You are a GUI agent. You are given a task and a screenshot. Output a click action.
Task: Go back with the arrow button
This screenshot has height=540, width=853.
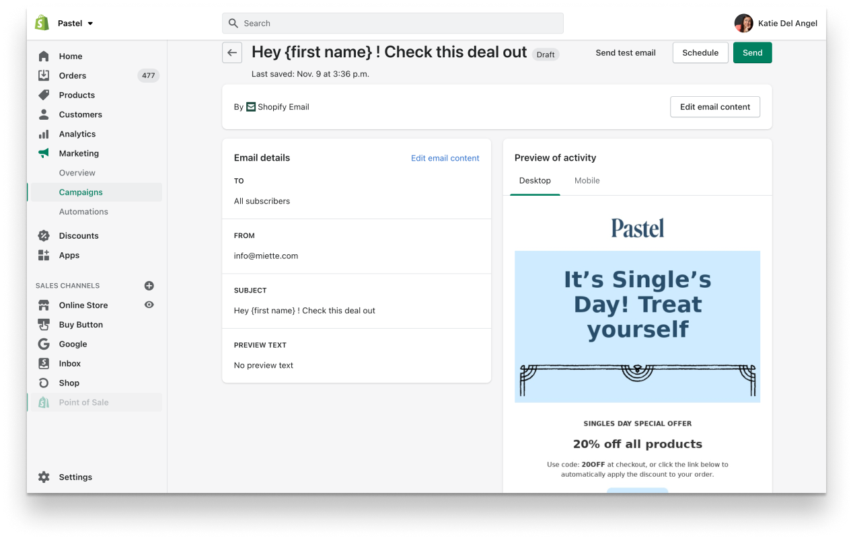(x=232, y=52)
